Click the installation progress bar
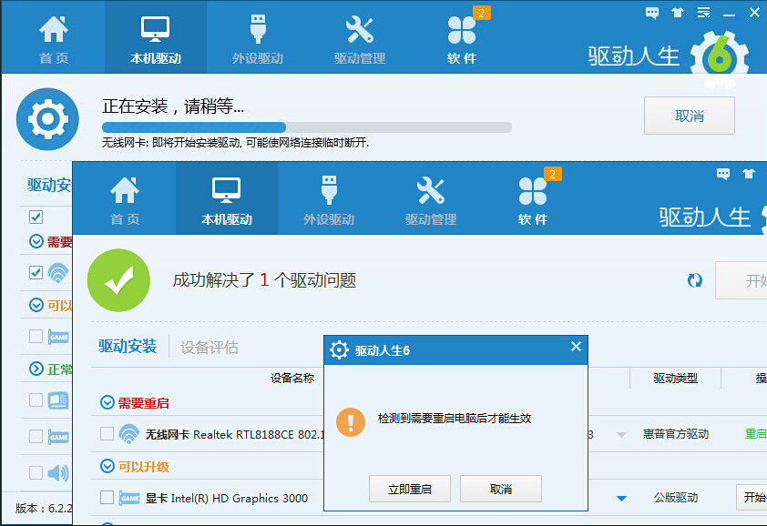767x526 pixels. [x=306, y=127]
